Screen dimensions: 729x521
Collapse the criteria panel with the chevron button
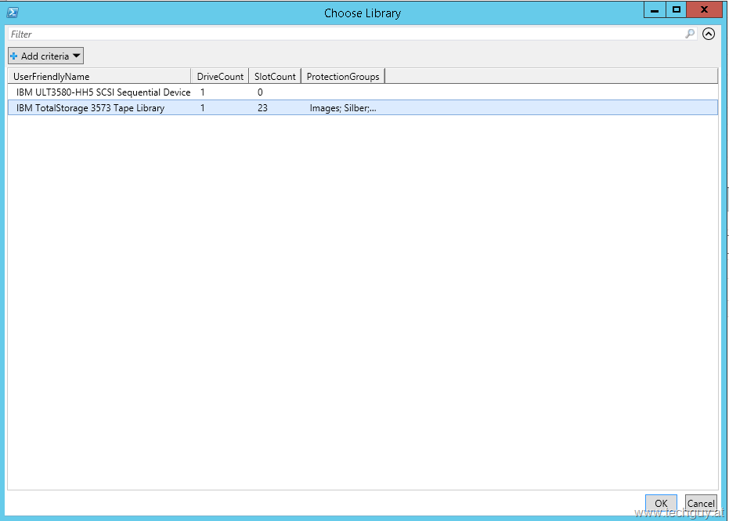coord(709,34)
